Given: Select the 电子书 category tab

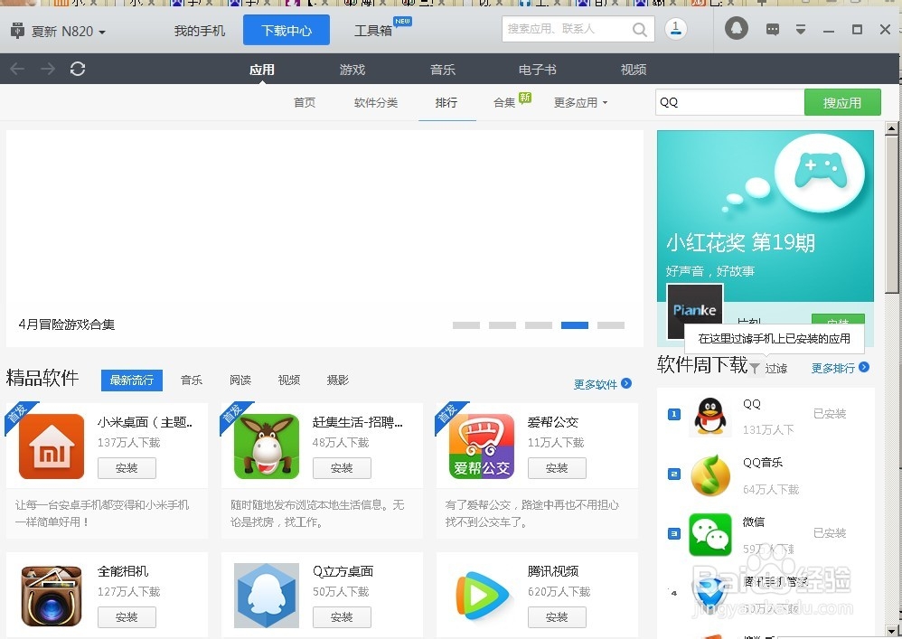Looking at the screenshot, I should [537, 70].
